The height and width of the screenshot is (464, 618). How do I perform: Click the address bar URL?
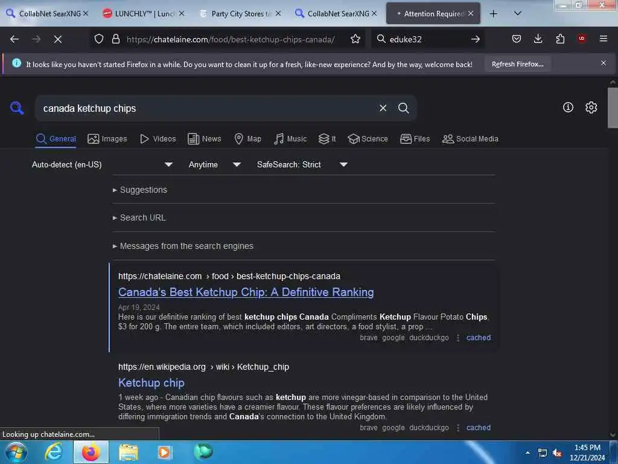[x=231, y=39]
